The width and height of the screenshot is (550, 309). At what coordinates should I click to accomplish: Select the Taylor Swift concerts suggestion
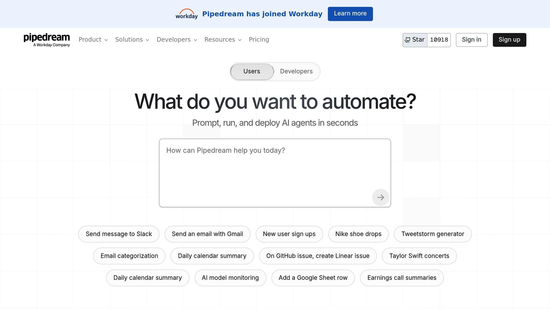419,256
